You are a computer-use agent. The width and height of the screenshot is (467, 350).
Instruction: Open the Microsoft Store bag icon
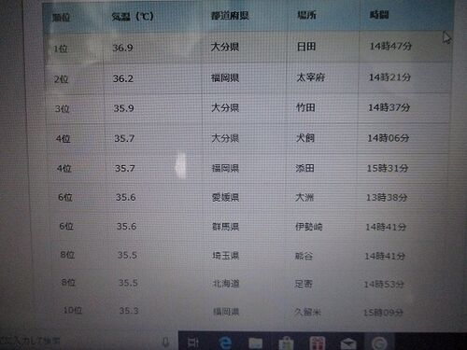(x=286, y=343)
